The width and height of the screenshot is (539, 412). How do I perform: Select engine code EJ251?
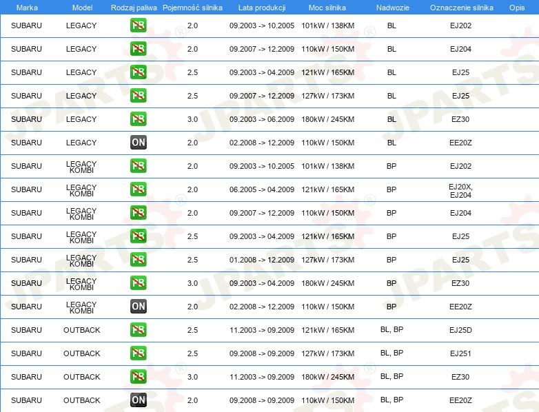click(x=460, y=353)
